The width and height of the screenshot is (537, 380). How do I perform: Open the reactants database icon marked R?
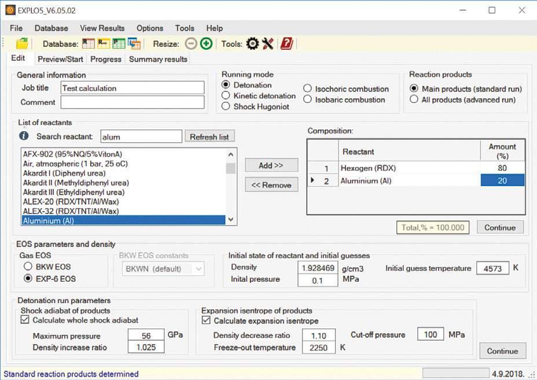click(89, 44)
